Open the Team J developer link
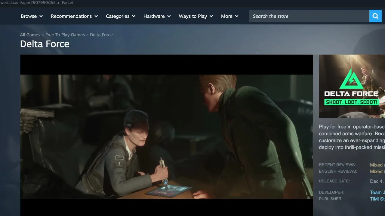This screenshot has width=385, height=216. (377, 193)
